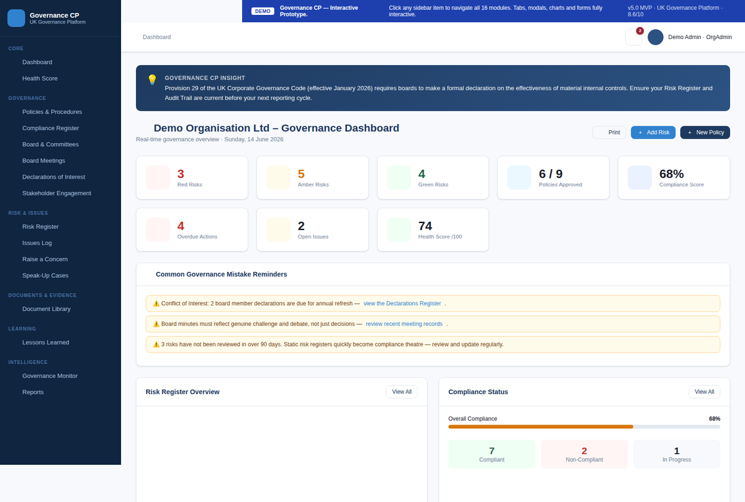Open the Issues Log sidebar item

click(x=60, y=243)
